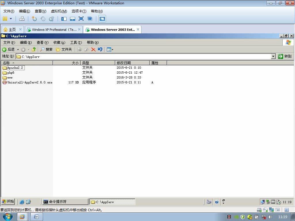Sort by 名称 column header
This screenshot has width=295, height=221.
27,63
